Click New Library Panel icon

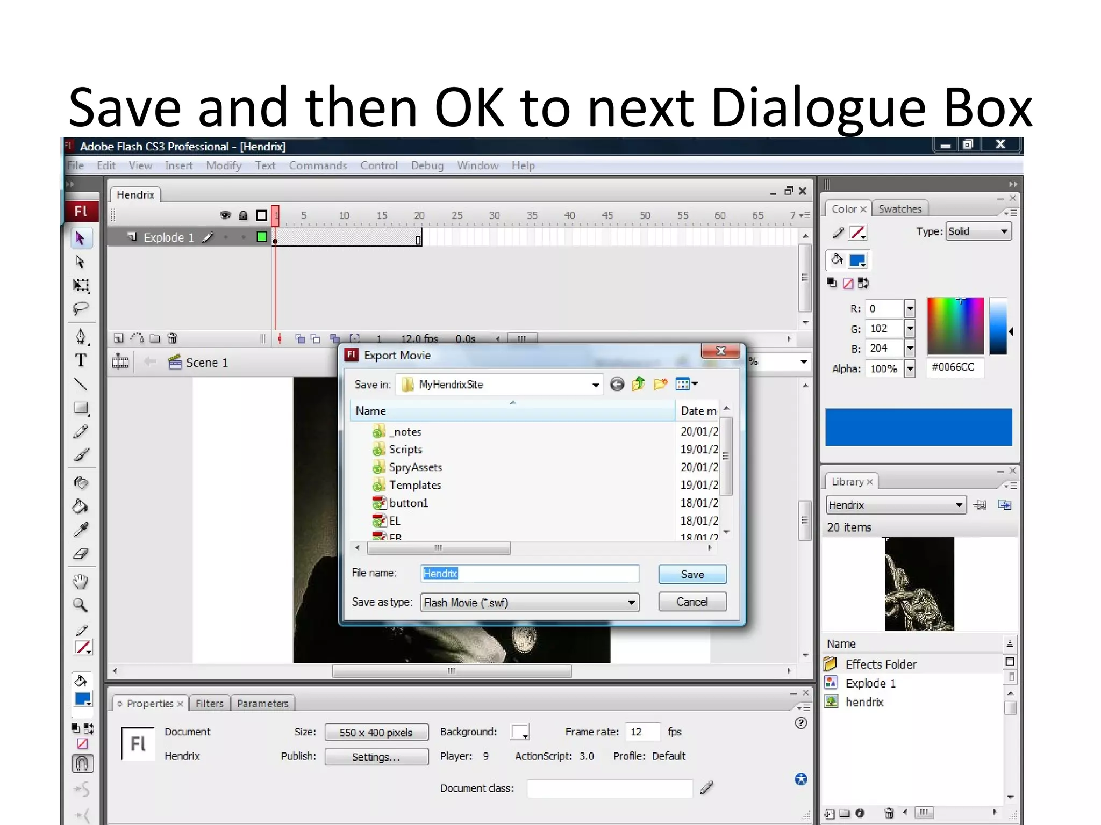[1004, 505]
